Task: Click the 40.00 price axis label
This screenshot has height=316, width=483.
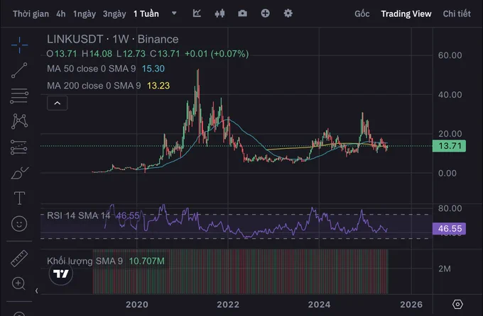Action: tap(450, 95)
